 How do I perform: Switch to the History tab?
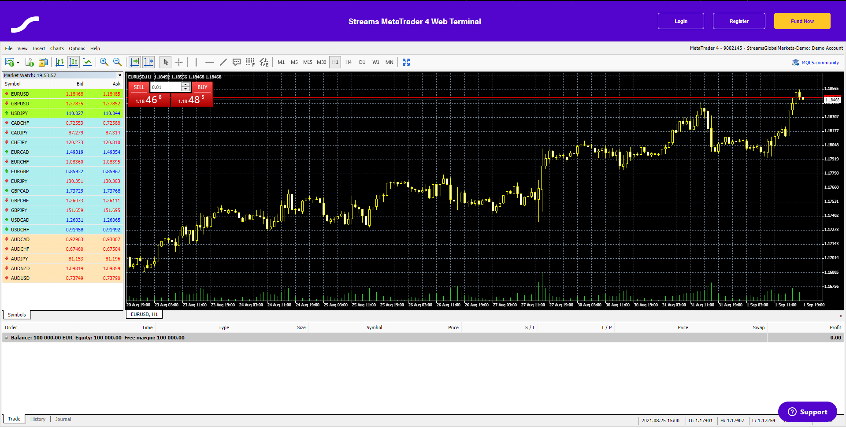click(x=38, y=419)
